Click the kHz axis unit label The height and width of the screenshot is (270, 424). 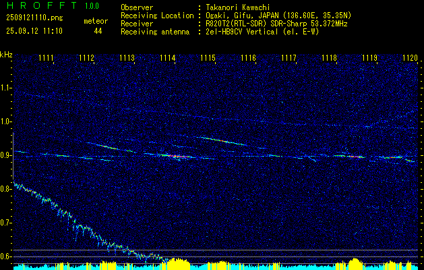point(6,55)
